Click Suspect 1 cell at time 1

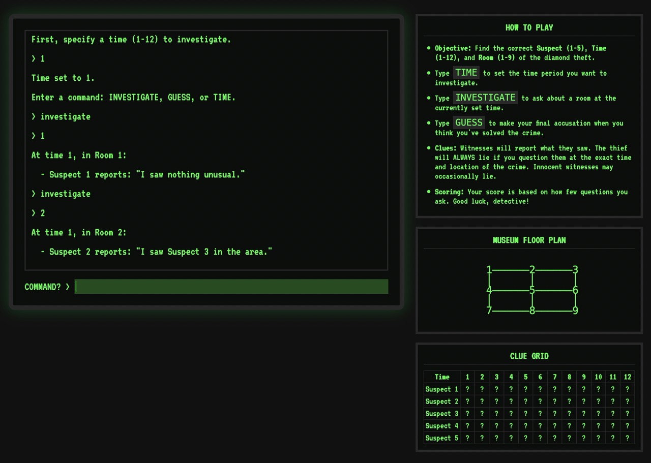click(x=467, y=389)
